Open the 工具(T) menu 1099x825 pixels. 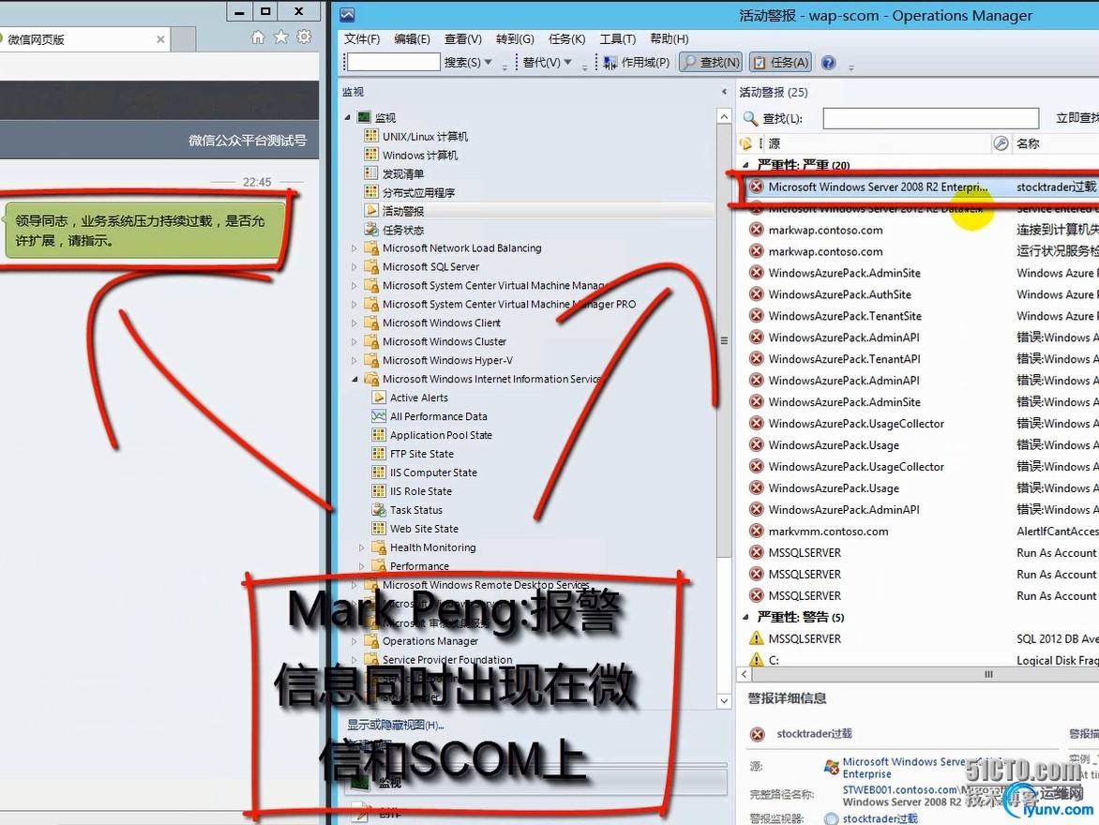tap(618, 39)
